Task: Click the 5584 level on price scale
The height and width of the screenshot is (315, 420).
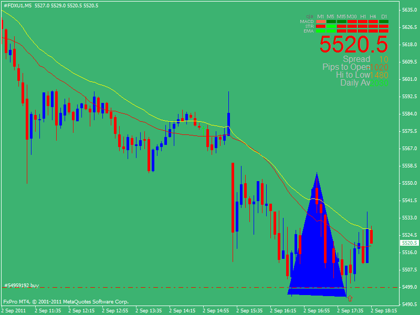Action: coord(408,114)
